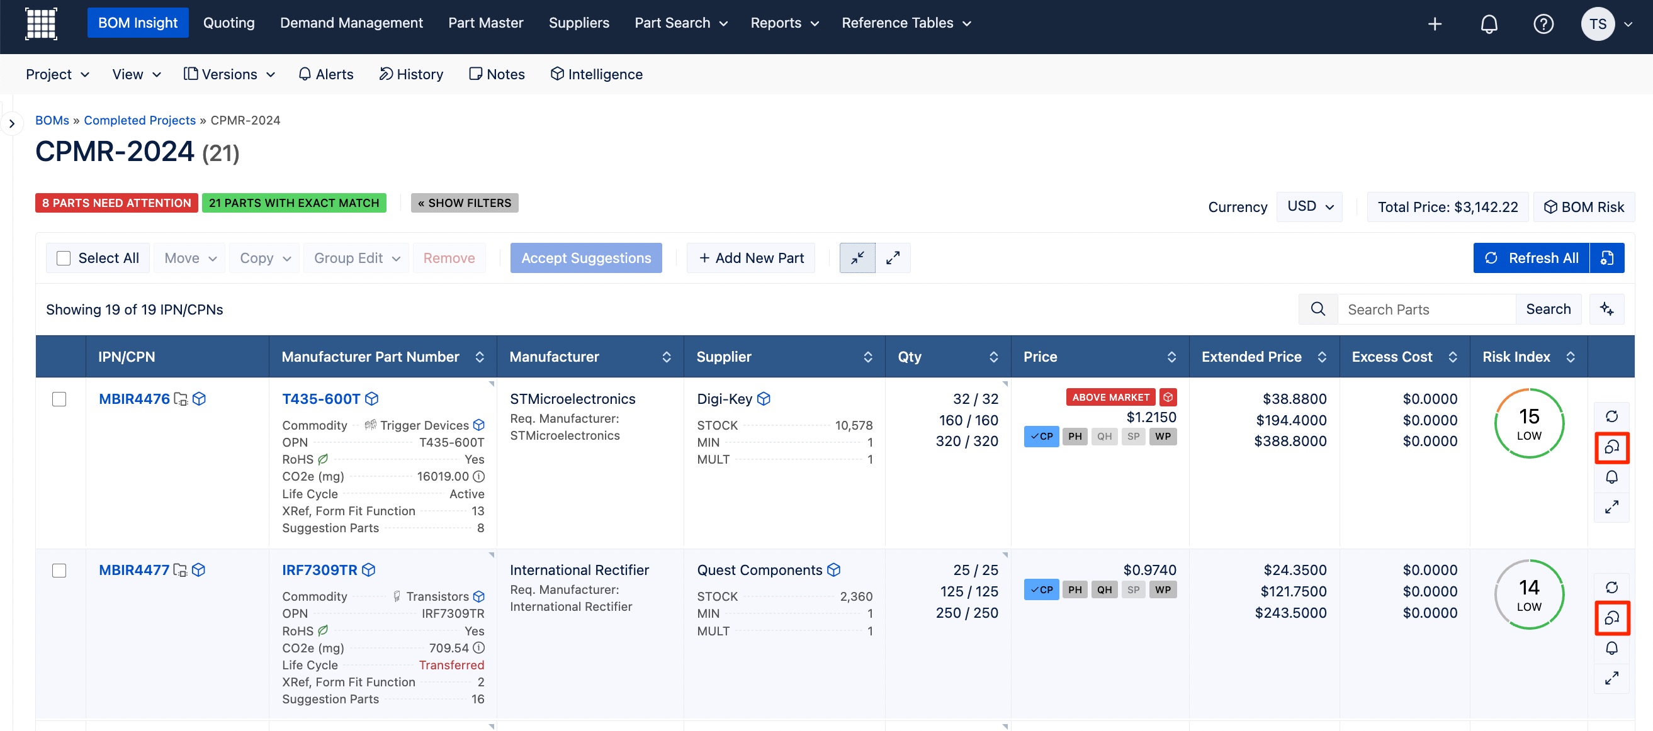Go to Suppliers
The height and width of the screenshot is (731, 1653).
[579, 23]
